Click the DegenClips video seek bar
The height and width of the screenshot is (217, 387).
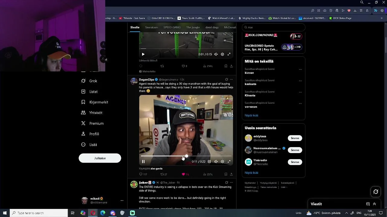point(186,156)
